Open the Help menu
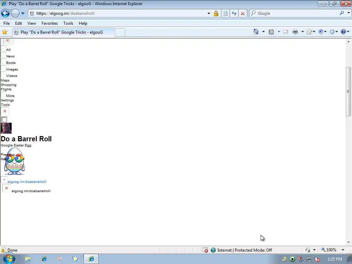This screenshot has height=264, width=352. pyautogui.click(x=83, y=23)
